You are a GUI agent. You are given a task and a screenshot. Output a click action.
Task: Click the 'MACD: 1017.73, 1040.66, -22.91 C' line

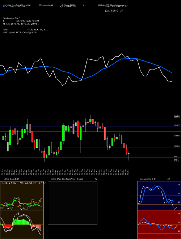tap(21, 24)
